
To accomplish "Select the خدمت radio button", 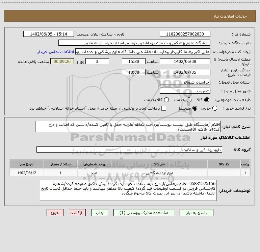I will pyautogui.click(x=189, y=100).
